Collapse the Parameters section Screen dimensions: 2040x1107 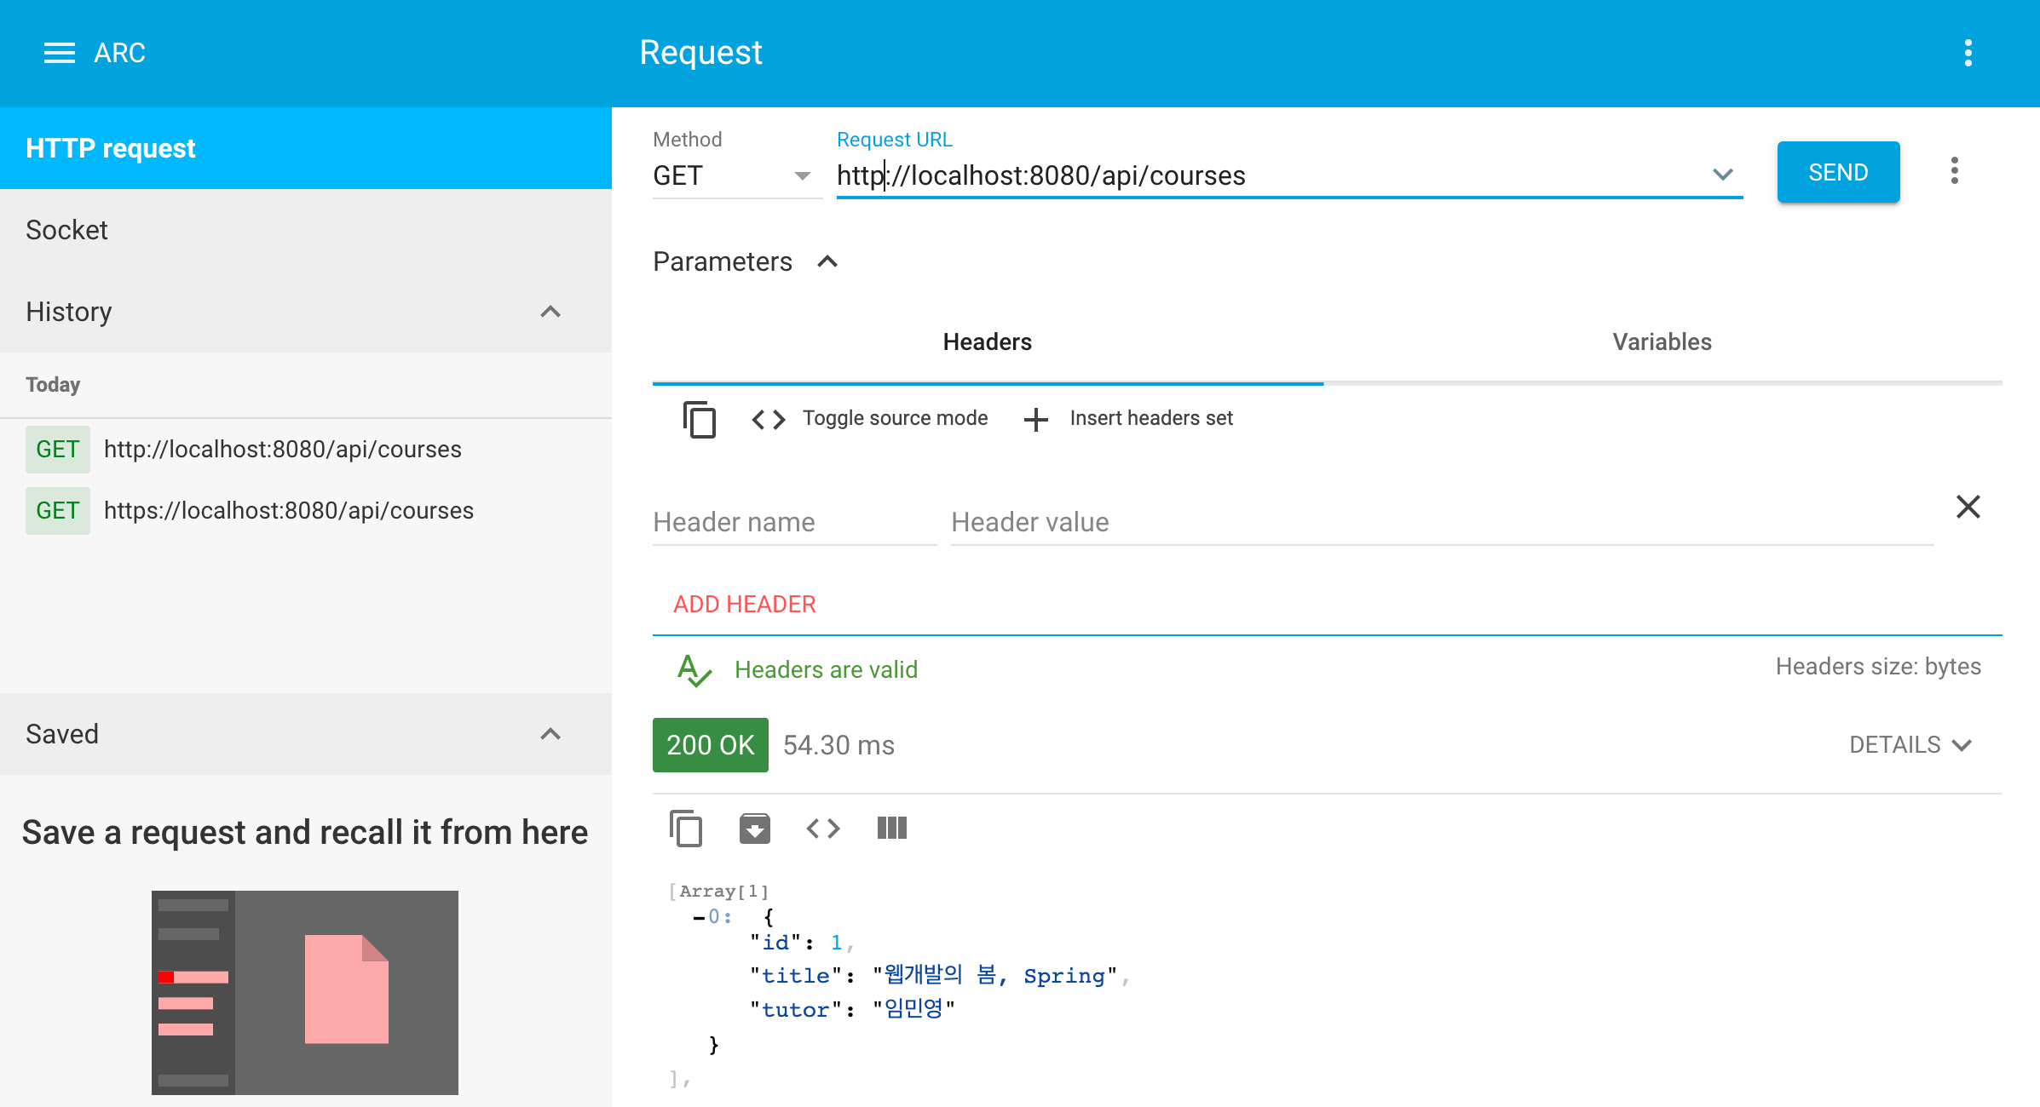(827, 262)
